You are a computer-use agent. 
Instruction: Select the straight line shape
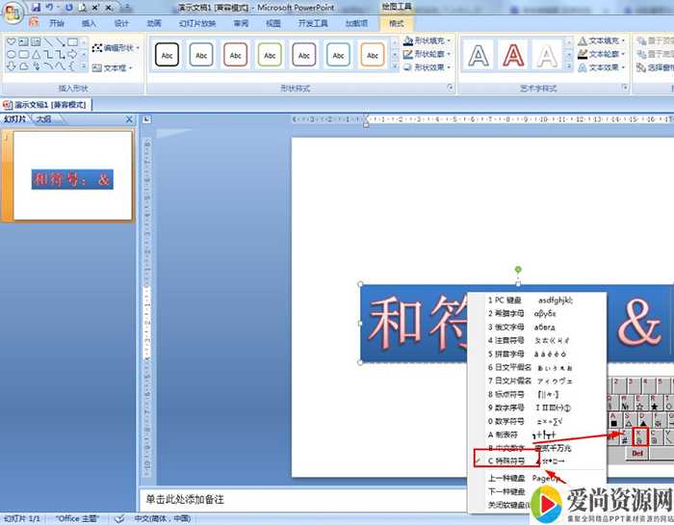48,41
